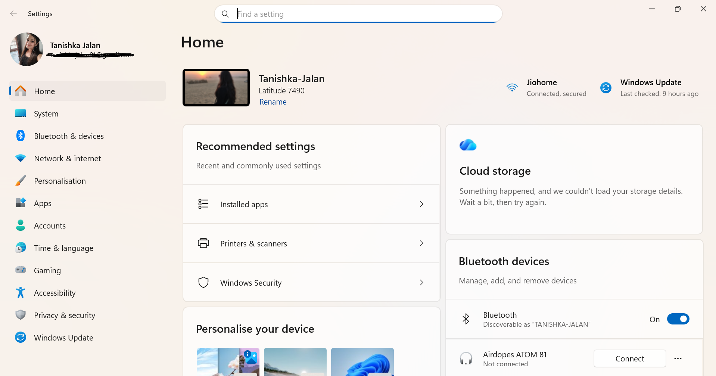
Task: Click the Windows Security shield icon
Action: click(x=203, y=282)
